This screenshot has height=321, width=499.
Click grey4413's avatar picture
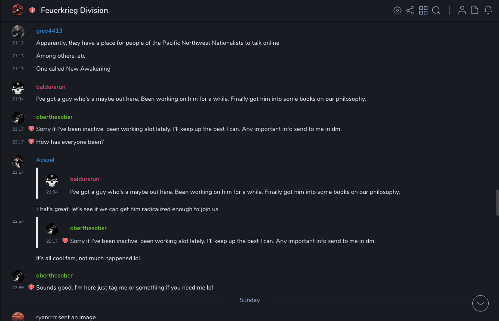click(x=18, y=31)
